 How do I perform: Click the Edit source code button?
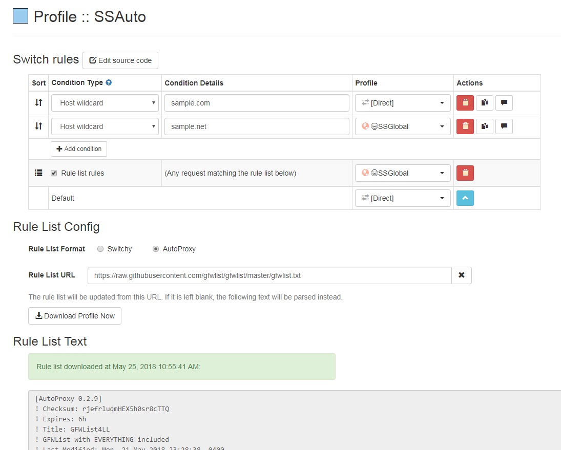tap(120, 60)
